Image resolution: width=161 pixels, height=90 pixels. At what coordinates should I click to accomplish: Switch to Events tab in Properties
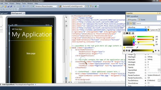[x=142, y=20]
